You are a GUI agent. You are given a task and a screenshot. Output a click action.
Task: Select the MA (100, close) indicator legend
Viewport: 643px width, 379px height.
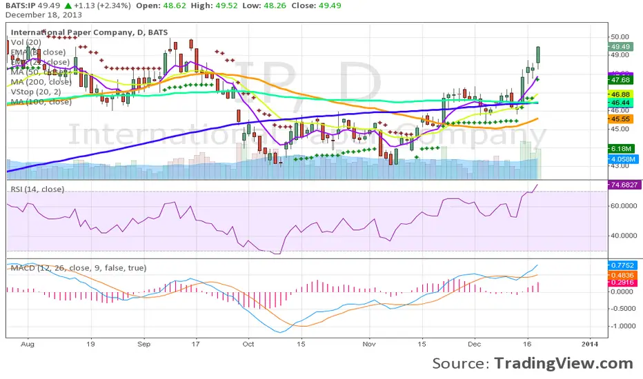41,101
